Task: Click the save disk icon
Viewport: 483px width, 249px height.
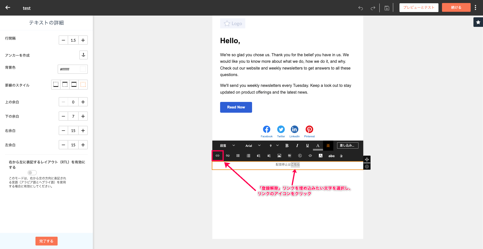Action: (387, 8)
